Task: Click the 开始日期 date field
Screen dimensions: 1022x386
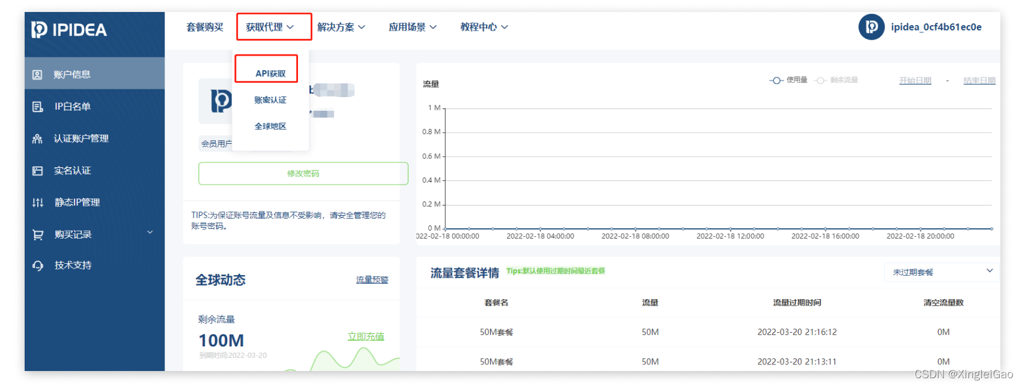Action: point(914,81)
